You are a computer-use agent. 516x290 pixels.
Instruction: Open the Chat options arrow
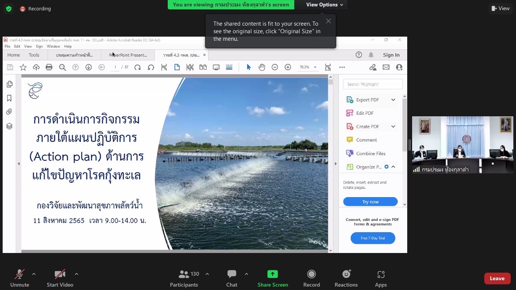point(246,274)
